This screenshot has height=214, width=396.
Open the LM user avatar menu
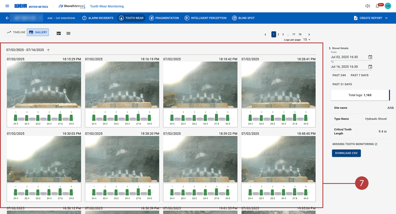(x=388, y=6)
